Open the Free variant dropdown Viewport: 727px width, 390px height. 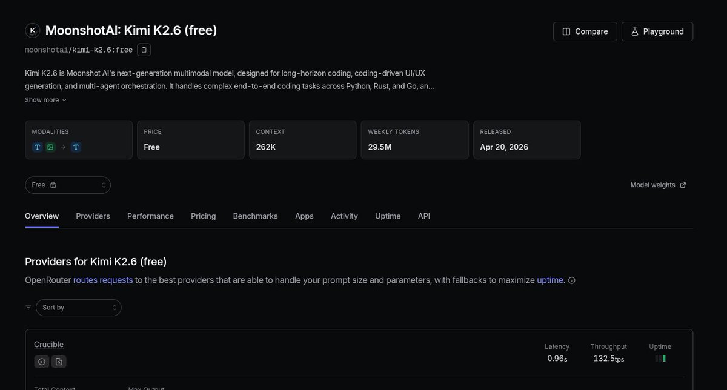click(68, 185)
